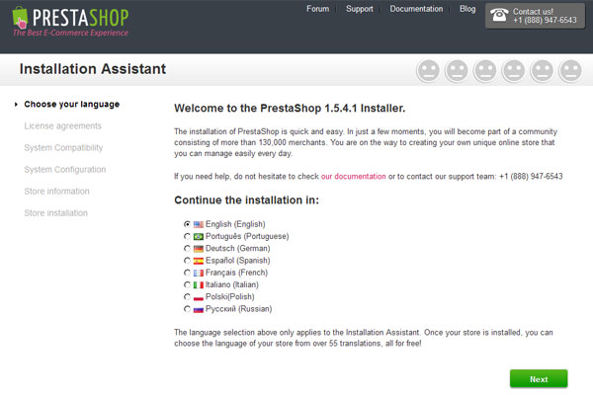Click the Polish flag next to Polski
This screenshot has width=593, height=395.
pyautogui.click(x=199, y=297)
